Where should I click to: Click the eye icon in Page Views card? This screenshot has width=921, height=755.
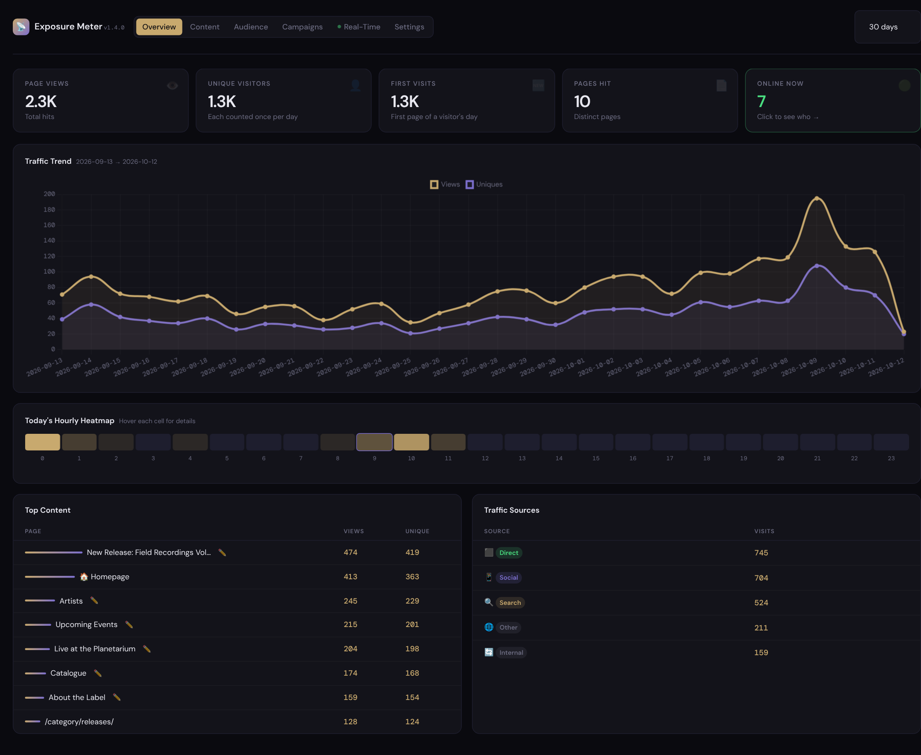point(173,85)
